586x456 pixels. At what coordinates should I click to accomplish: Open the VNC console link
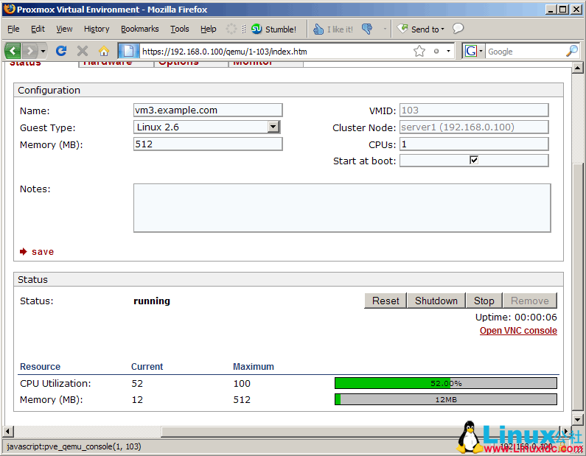[x=518, y=331]
